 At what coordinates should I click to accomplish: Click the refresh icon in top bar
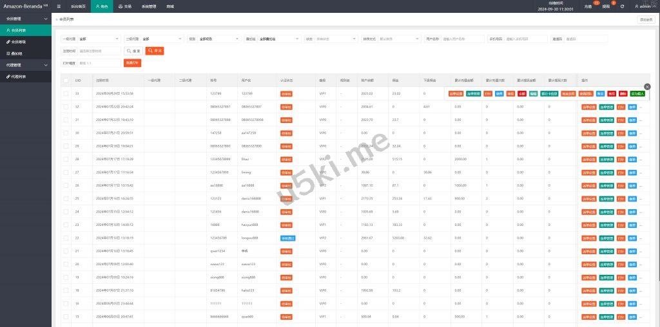click(x=622, y=6)
